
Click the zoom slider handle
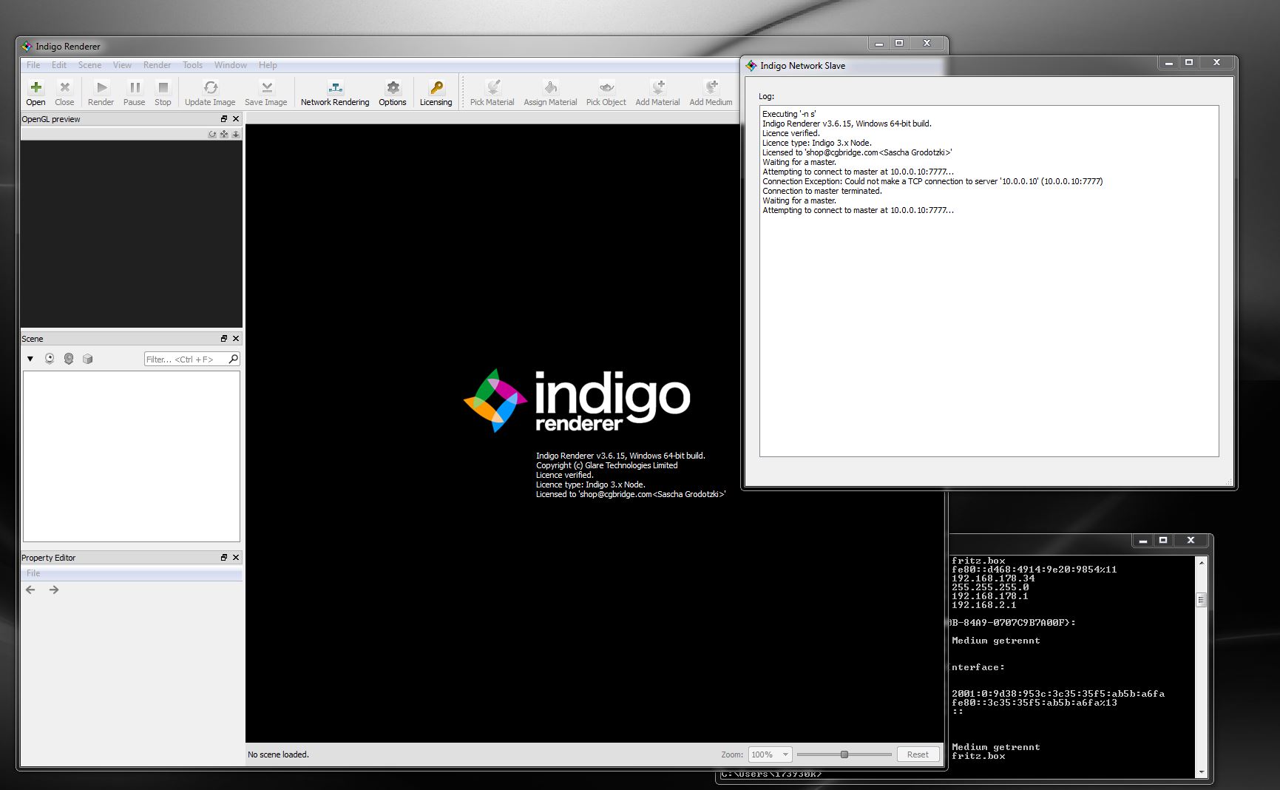(x=844, y=754)
